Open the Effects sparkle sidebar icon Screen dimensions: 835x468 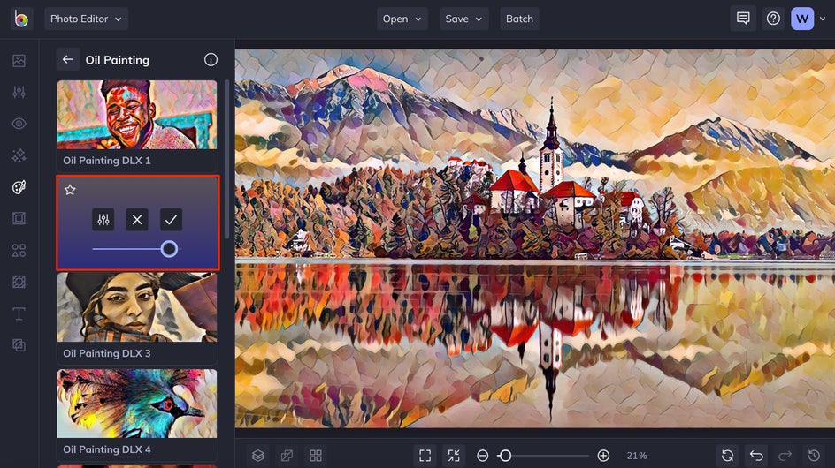tap(19, 155)
